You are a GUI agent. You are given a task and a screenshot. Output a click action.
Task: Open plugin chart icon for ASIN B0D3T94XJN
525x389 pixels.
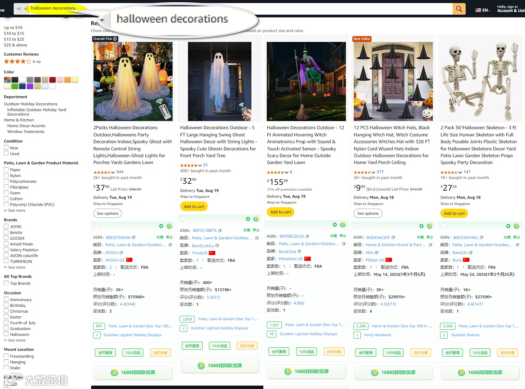169,226
